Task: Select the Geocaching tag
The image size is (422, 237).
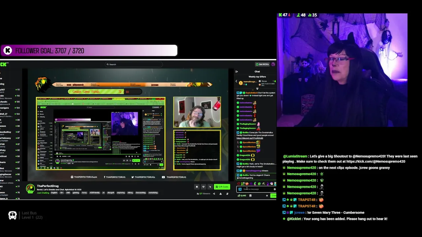Action: coord(140,193)
